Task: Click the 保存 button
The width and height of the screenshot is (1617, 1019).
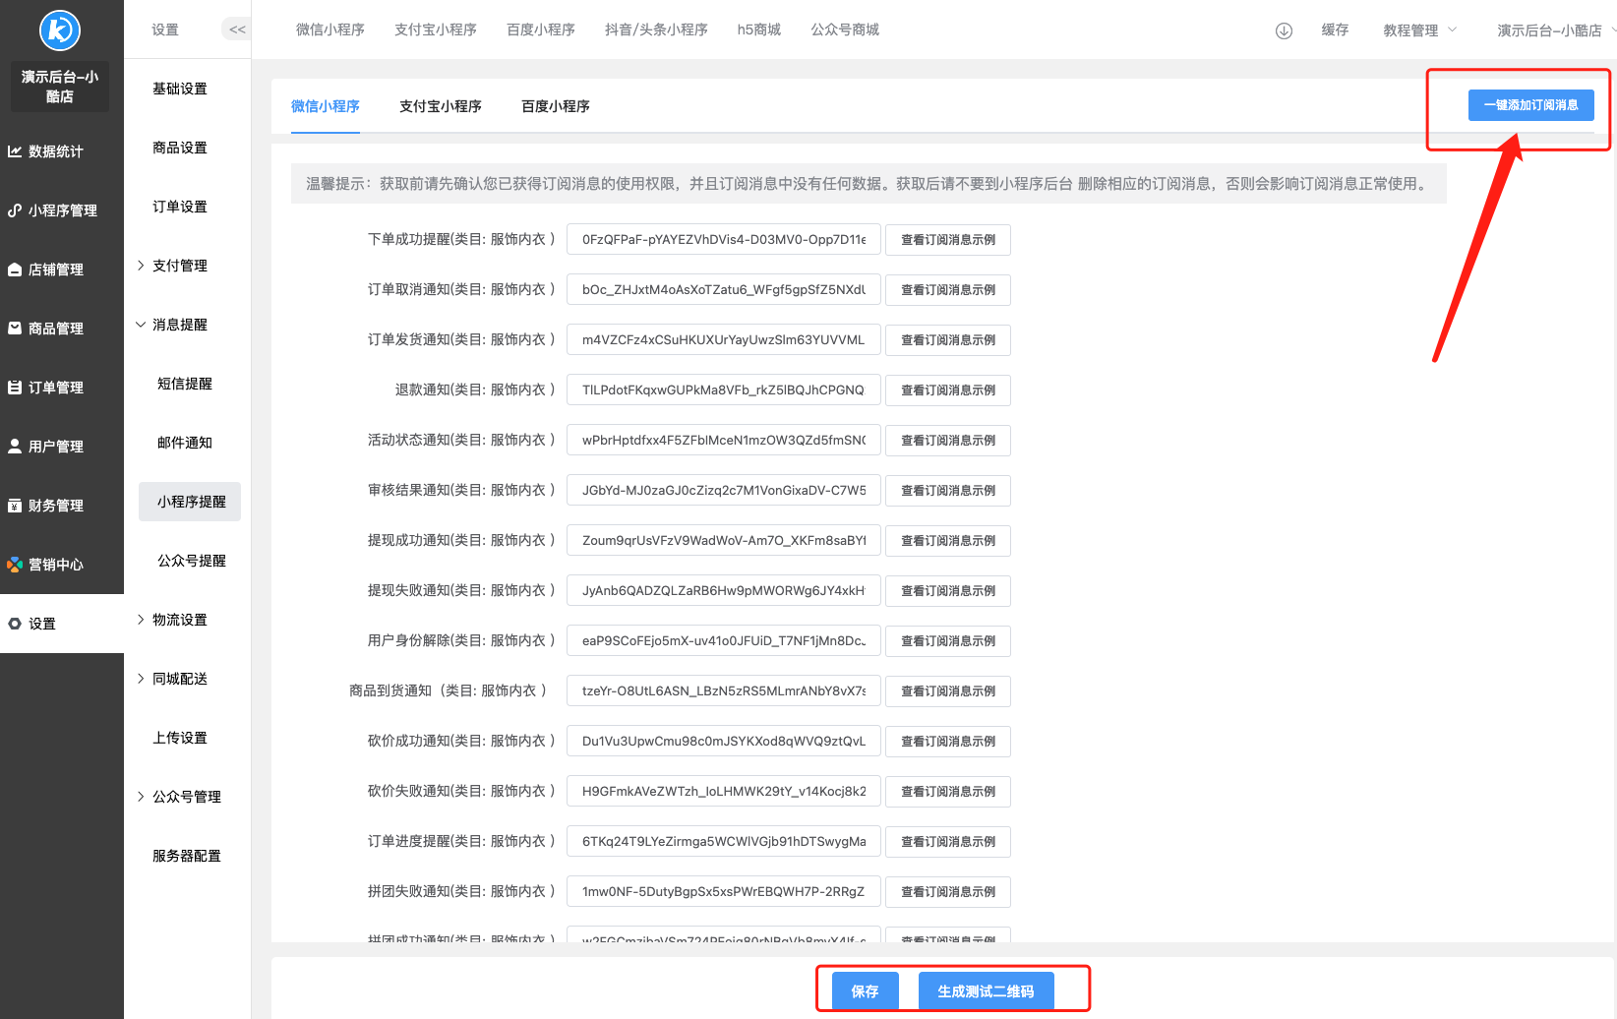Action: 866,991
